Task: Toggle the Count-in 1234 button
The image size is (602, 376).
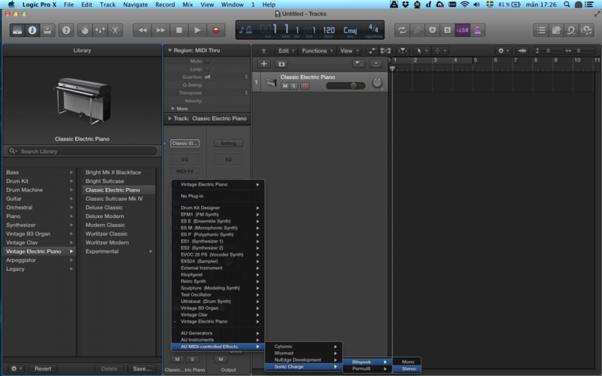Action: click(462, 30)
